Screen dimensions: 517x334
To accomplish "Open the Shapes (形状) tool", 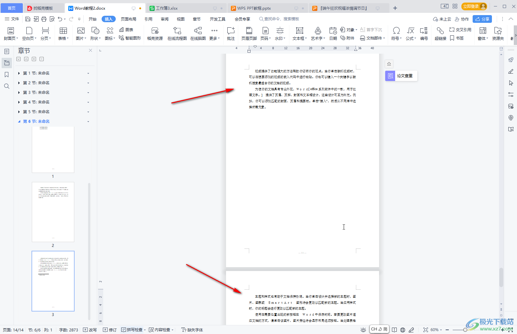I will pyautogui.click(x=95, y=34).
